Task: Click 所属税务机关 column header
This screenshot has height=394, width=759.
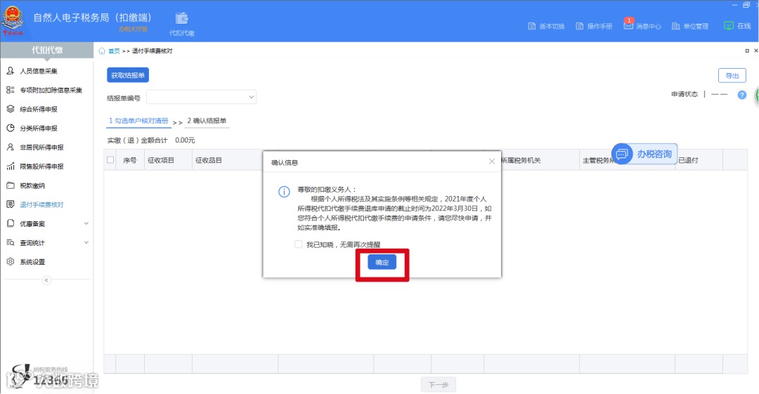Action: (521, 160)
